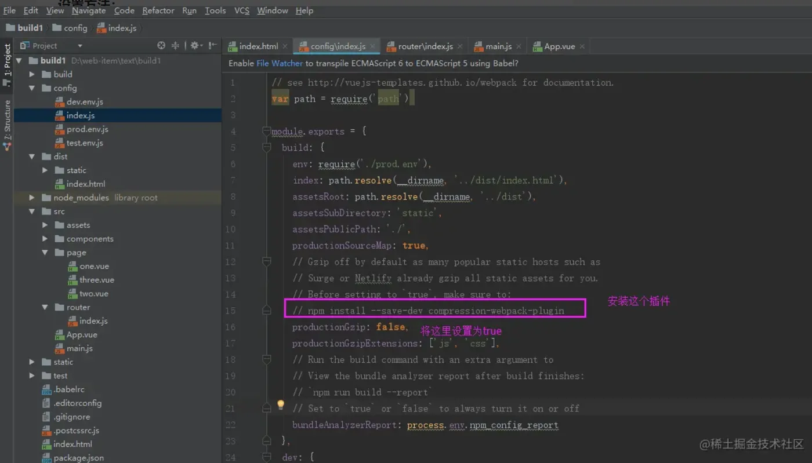Click the .postcssrc.js file icon
Screen dimensions: 812x463
(47, 431)
